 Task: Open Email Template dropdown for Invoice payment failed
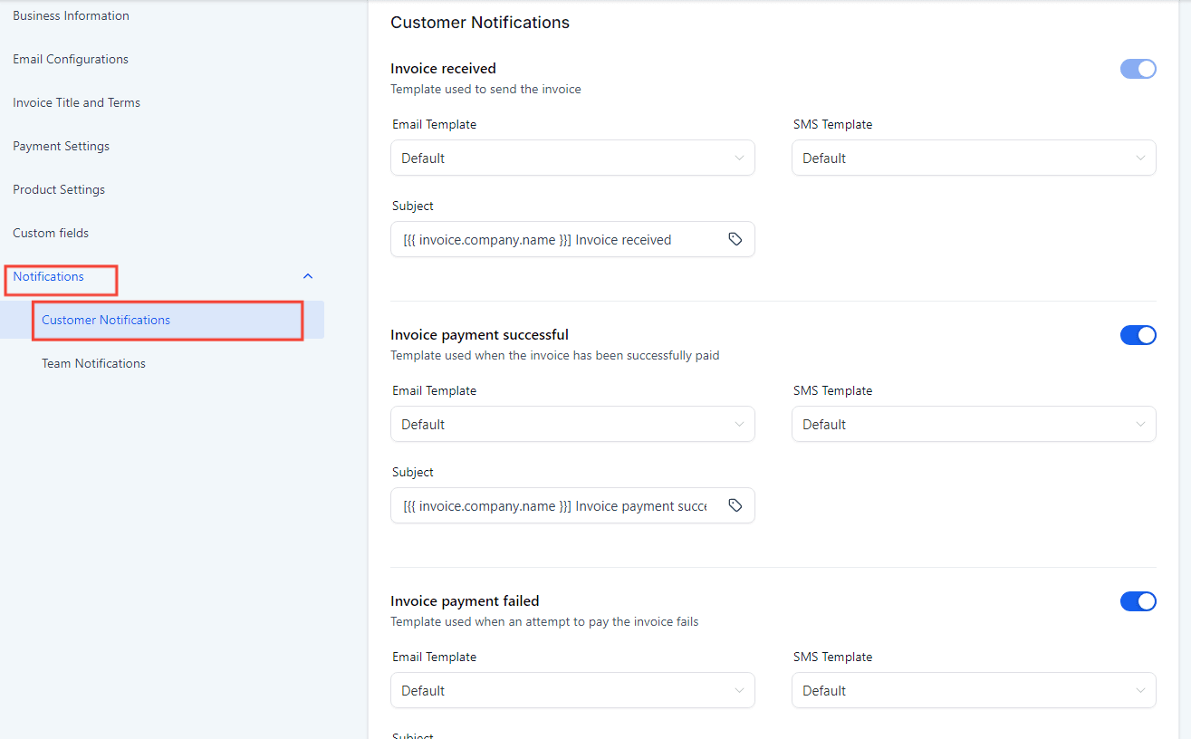572,690
